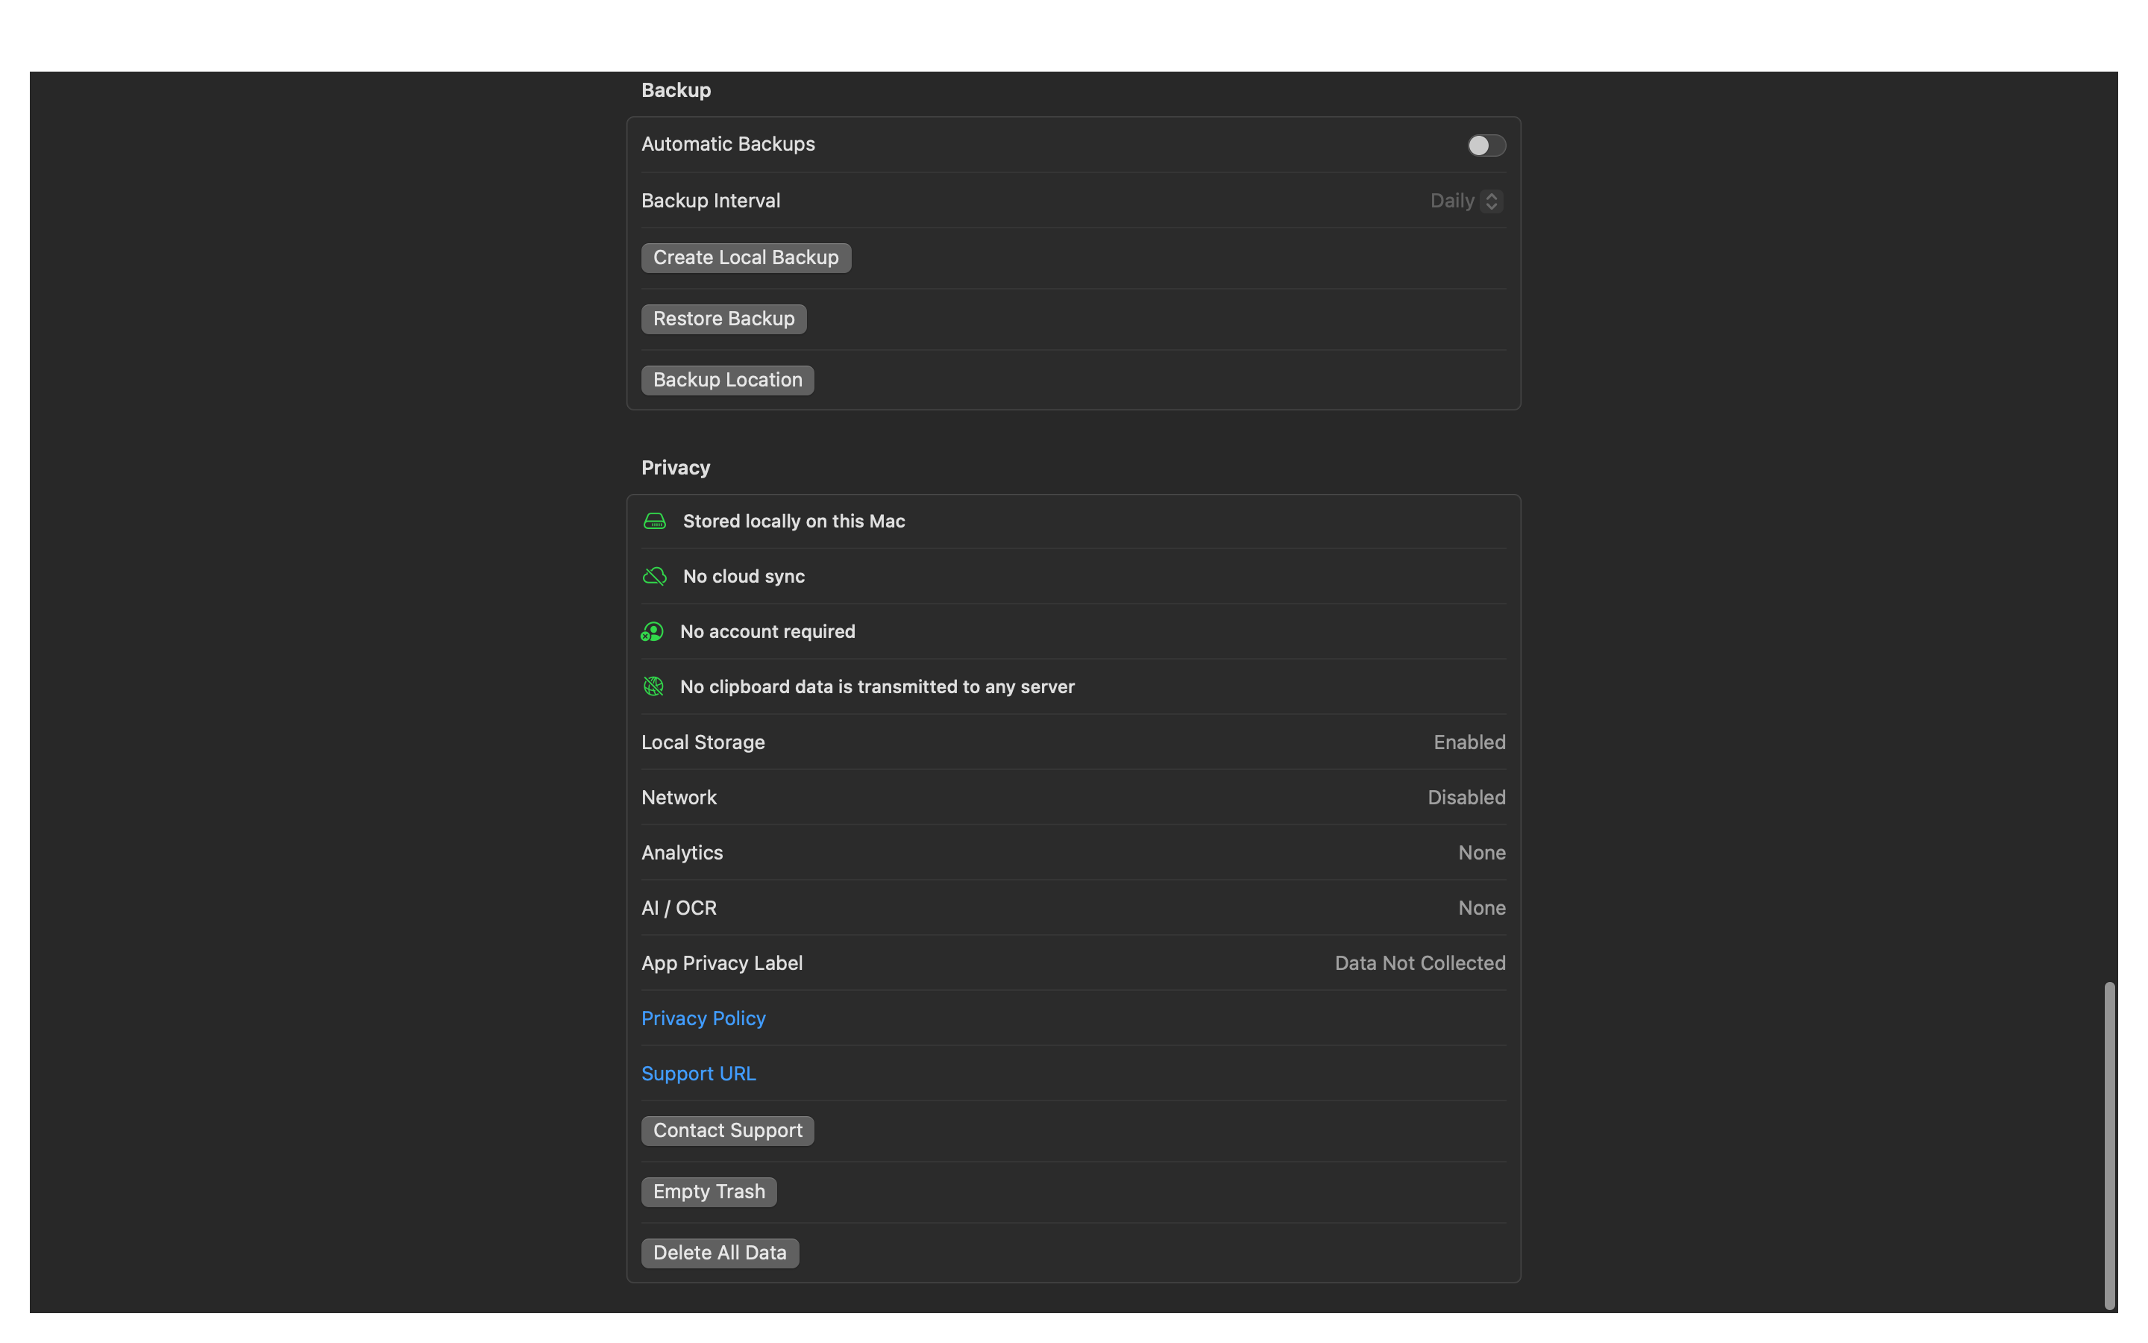
Task: Click the Empty Trash button
Action: click(709, 1192)
